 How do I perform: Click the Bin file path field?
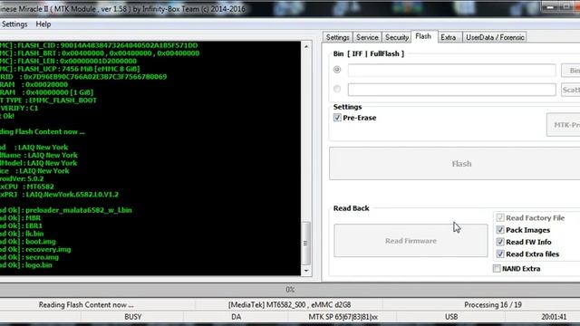tap(451, 71)
